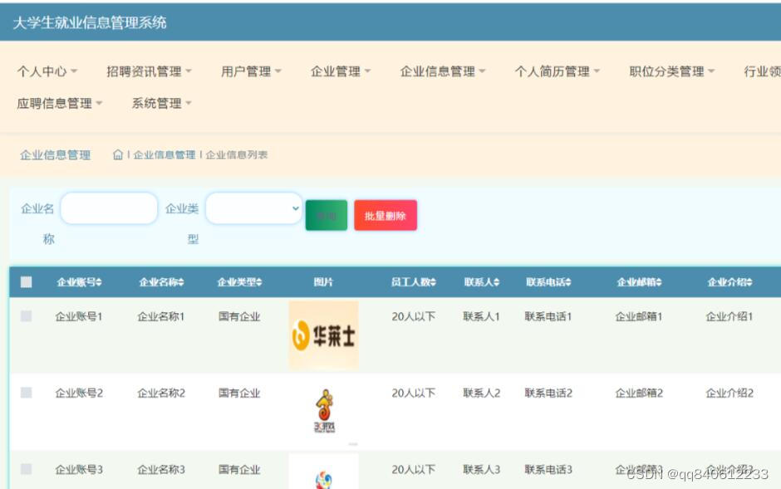Open the 企业类型 filter dropdown
Viewport: 781px width, 489px height.
pyautogui.click(x=253, y=208)
